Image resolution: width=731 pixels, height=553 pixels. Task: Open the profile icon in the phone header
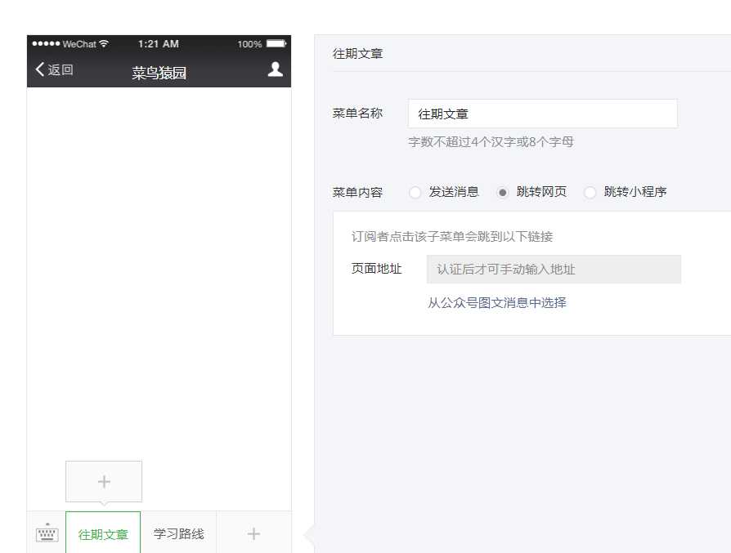coord(274,69)
